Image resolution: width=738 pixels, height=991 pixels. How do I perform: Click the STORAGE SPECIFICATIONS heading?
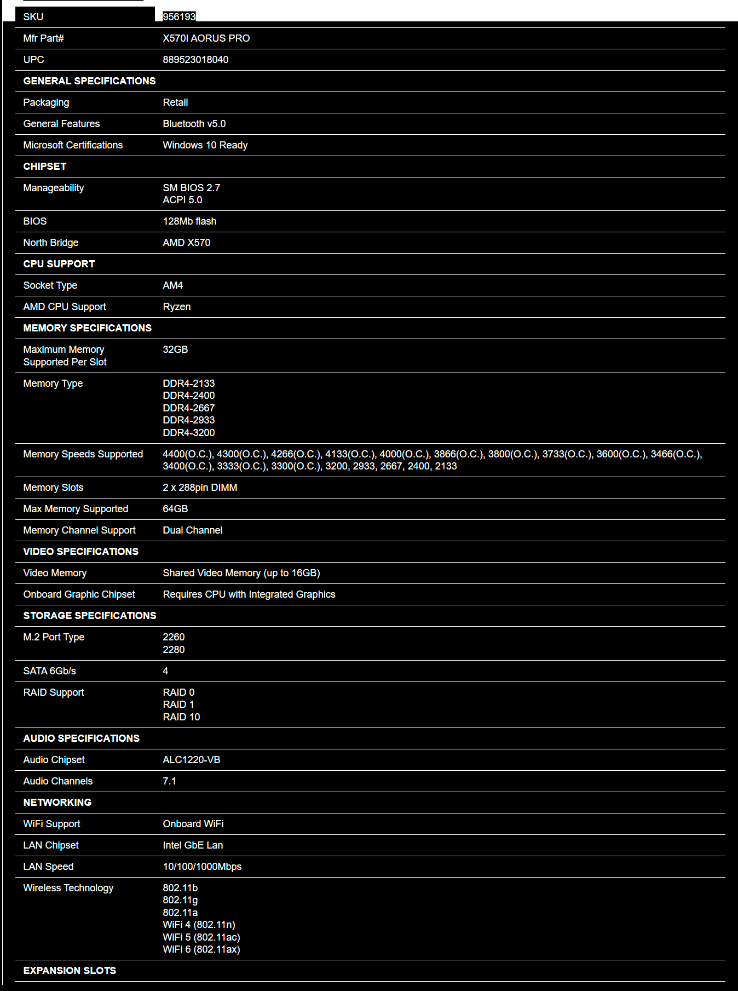[x=90, y=616]
